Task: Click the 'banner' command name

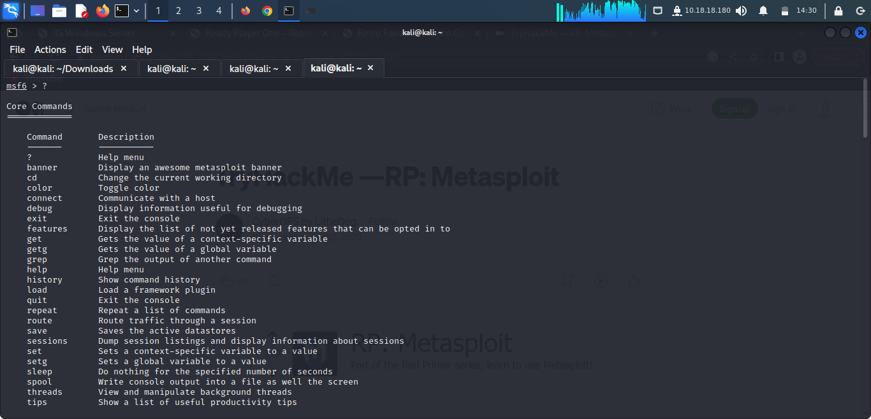Action: pos(42,168)
